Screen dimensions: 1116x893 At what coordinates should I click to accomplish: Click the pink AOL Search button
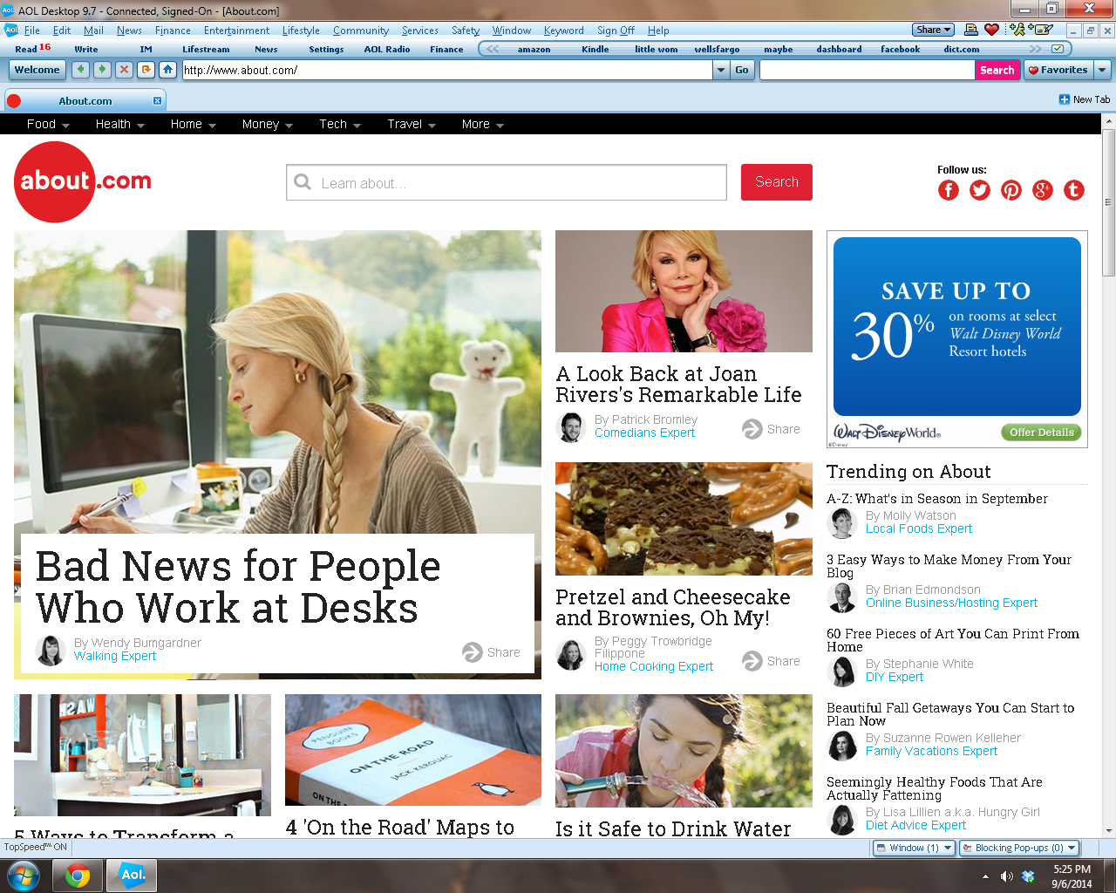click(x=997, y=70)
